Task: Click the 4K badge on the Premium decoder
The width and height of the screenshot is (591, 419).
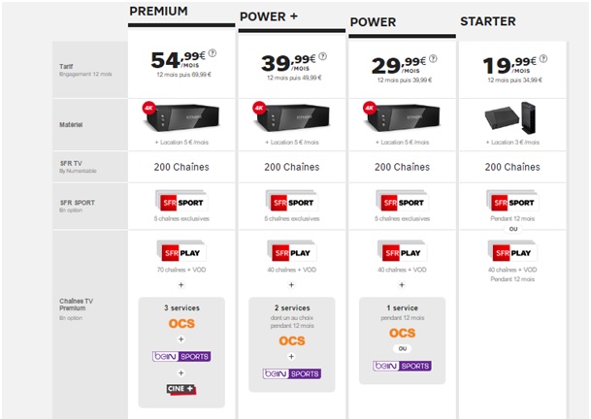Action: 150,108
